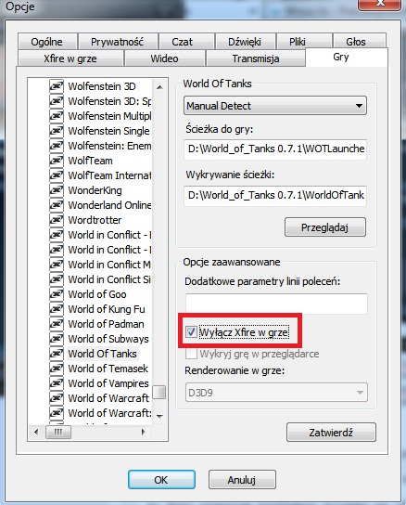Click the icon next to World of Kung Fu

pos(57,309)
